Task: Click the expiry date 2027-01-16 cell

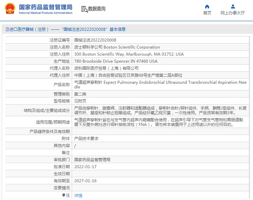Action: tap(85, 181)
